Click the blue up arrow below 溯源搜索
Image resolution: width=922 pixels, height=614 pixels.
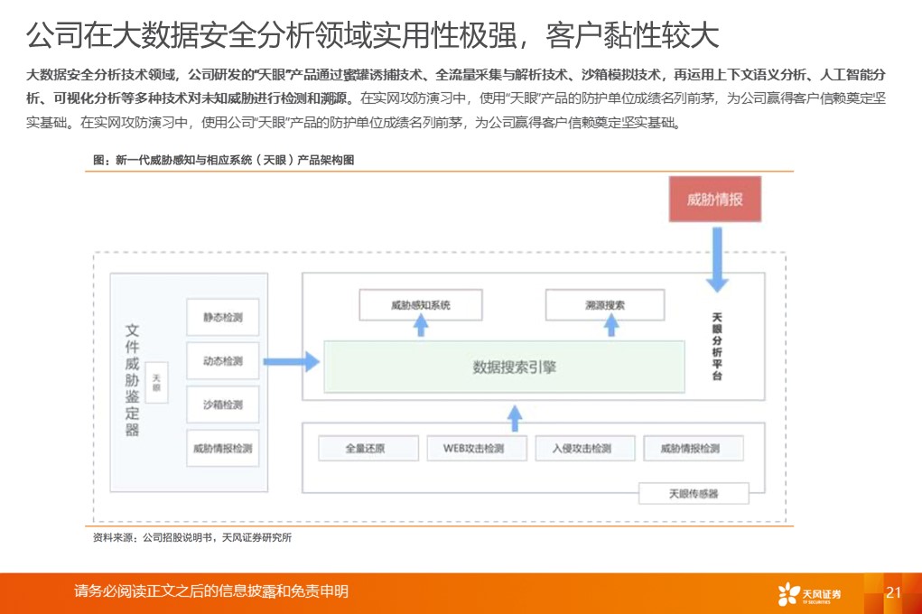[604, 329]
